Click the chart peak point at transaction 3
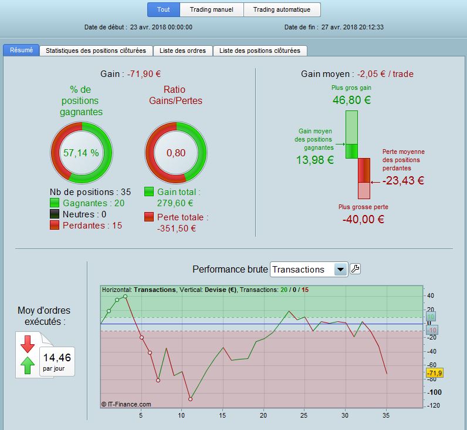The width and height of the screenshot is (467, 430). pos(125,297)
